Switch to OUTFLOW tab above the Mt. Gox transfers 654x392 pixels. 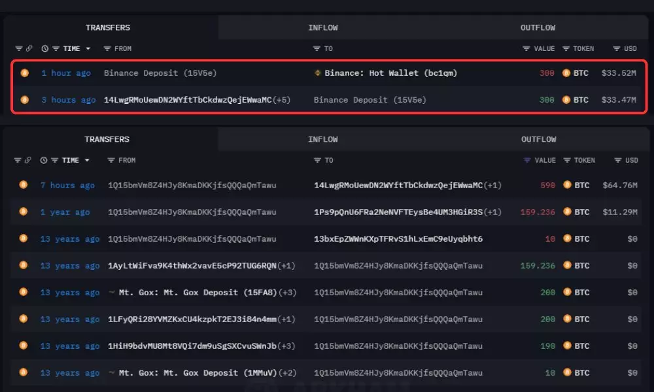click(538, 139)
